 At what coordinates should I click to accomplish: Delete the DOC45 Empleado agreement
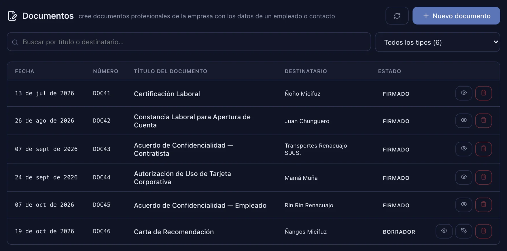click(484, 205)
